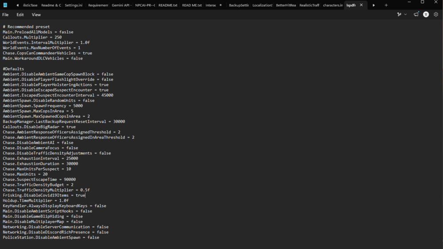443x249 pixels.
Task: Open the View menu
Action: pyautogui.click(x=36, y=15)
